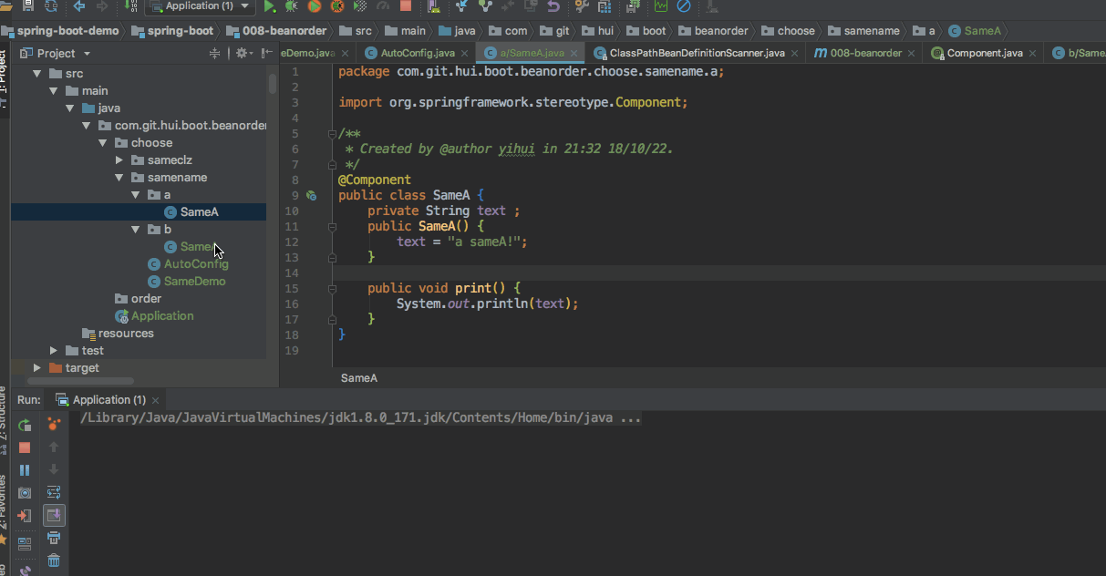Click the 008-beanorder breadcrumb
1106x576 pixels.
pos(284,31)
